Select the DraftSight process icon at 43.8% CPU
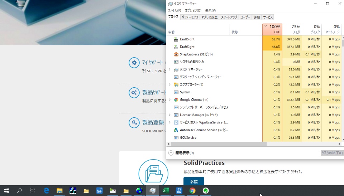 (x=176, y=46)
